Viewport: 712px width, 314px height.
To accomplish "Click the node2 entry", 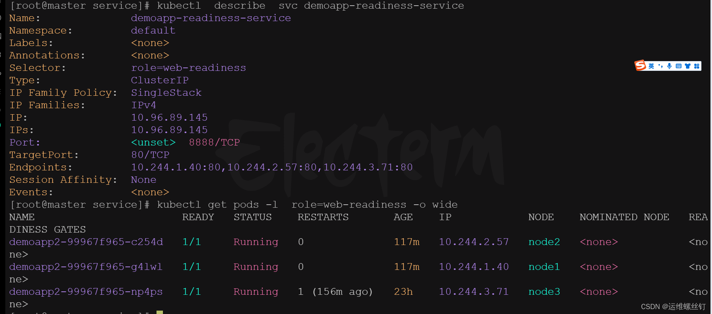I will (x=544, y=242).
